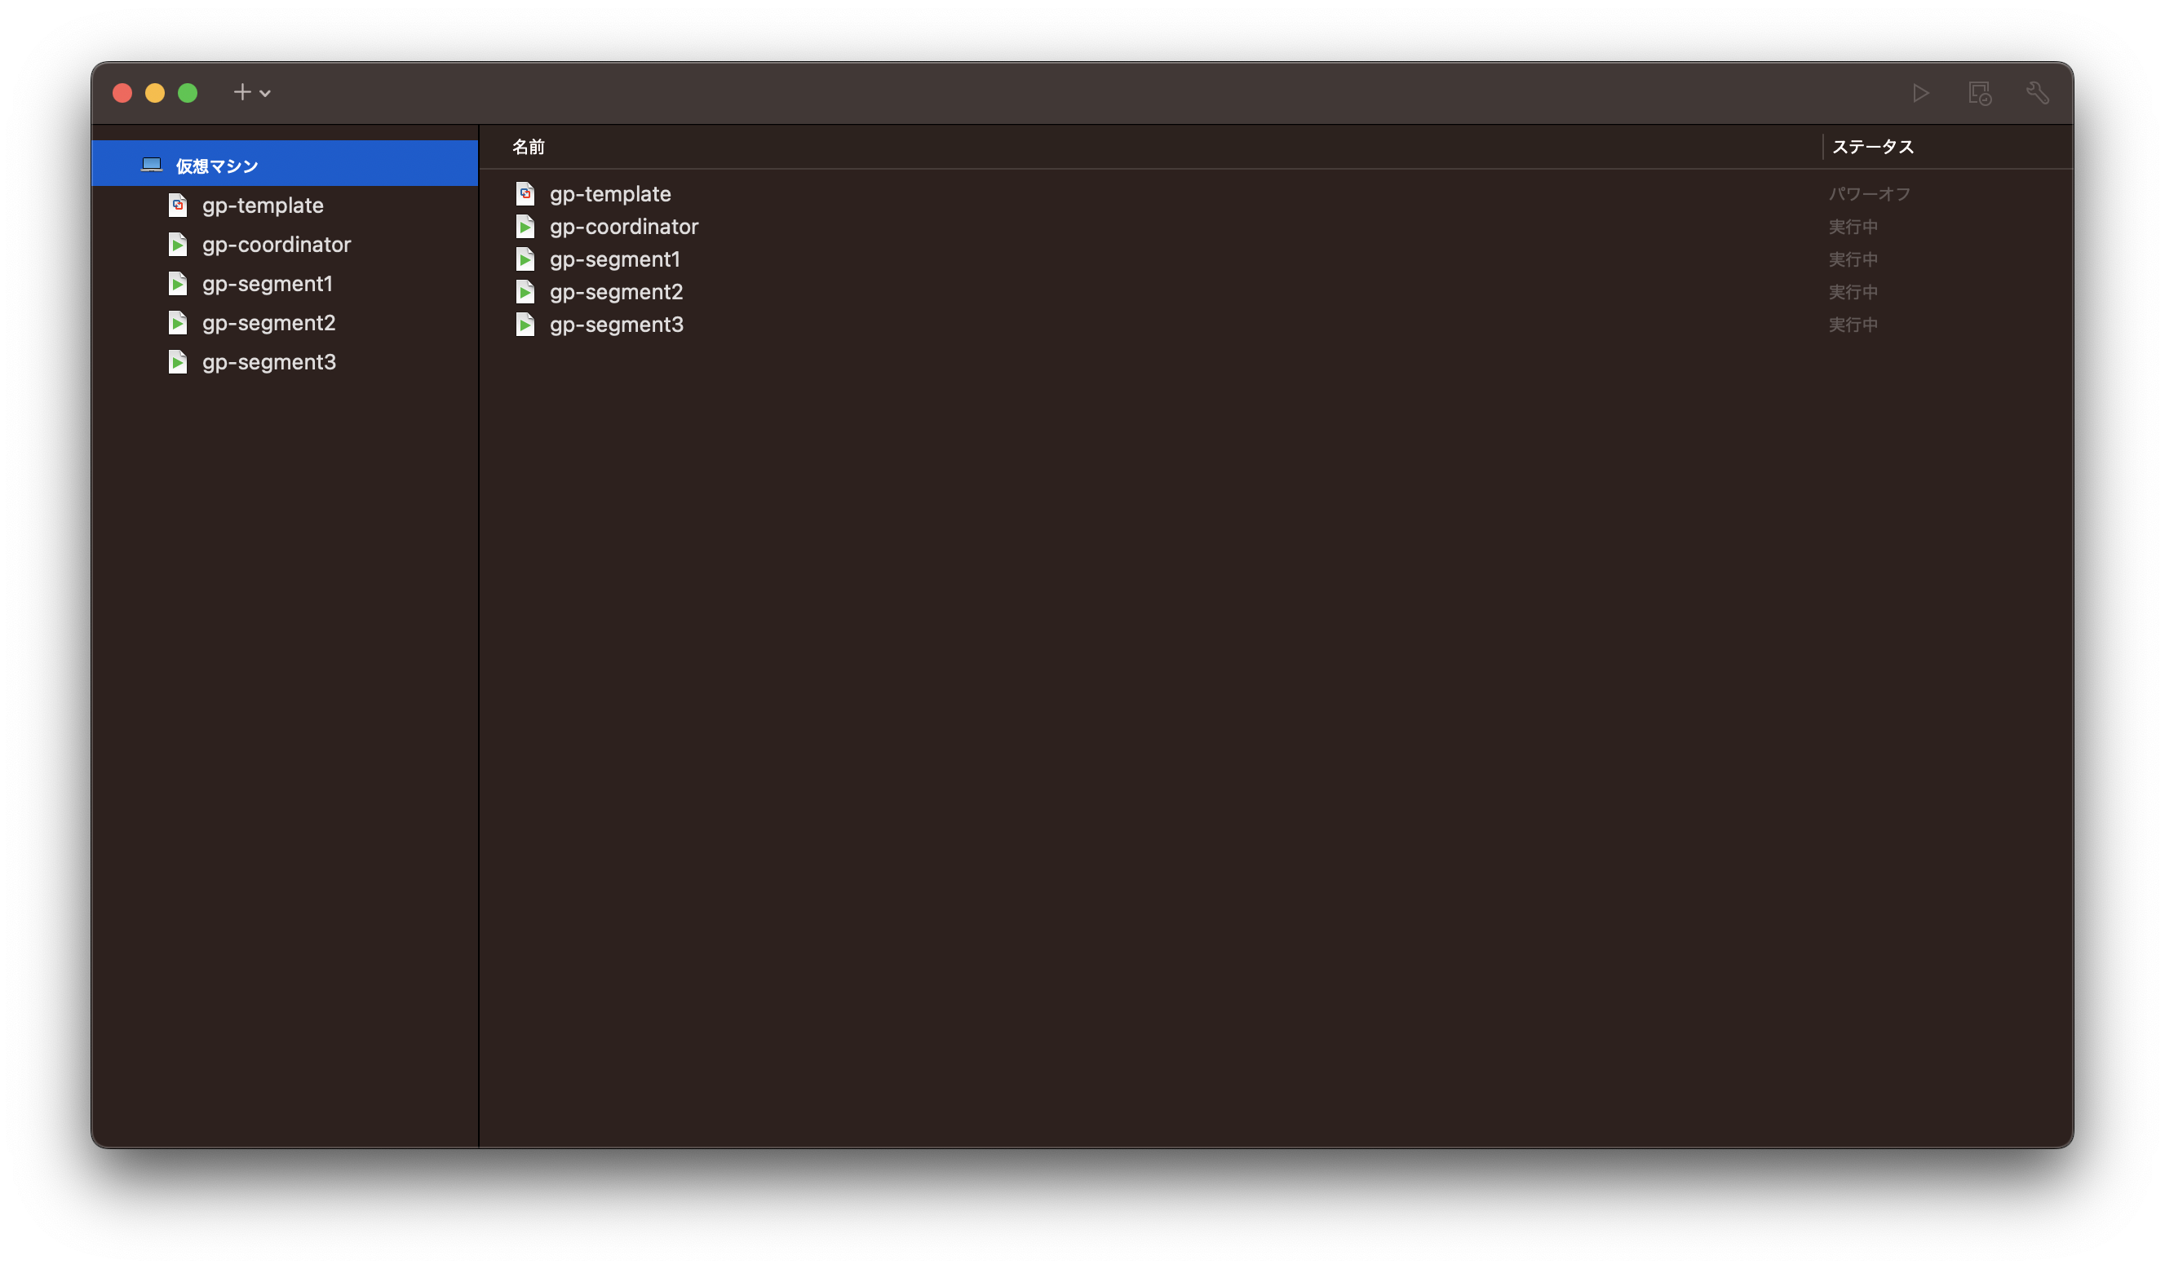
Task: Select gp-coordinator row in main list
Action: point(624,227)
